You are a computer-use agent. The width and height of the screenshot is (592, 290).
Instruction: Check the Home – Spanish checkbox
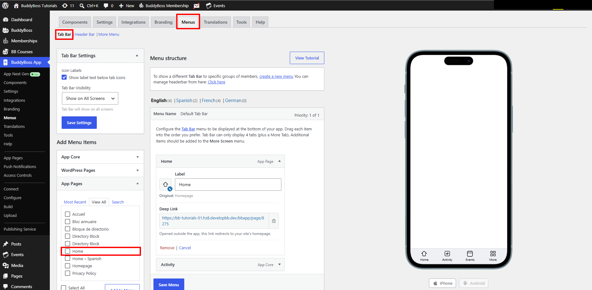[x=68, y=259]
